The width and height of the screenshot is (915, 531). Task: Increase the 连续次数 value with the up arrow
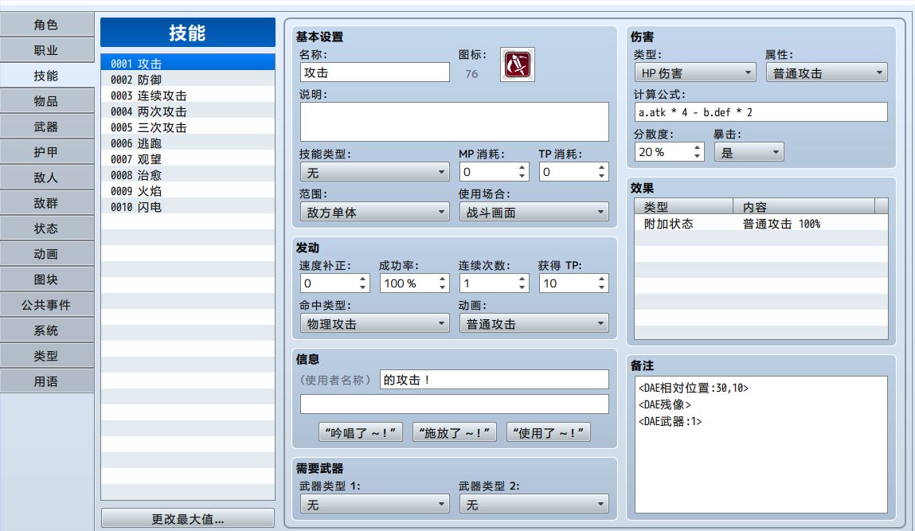point(522,279)
